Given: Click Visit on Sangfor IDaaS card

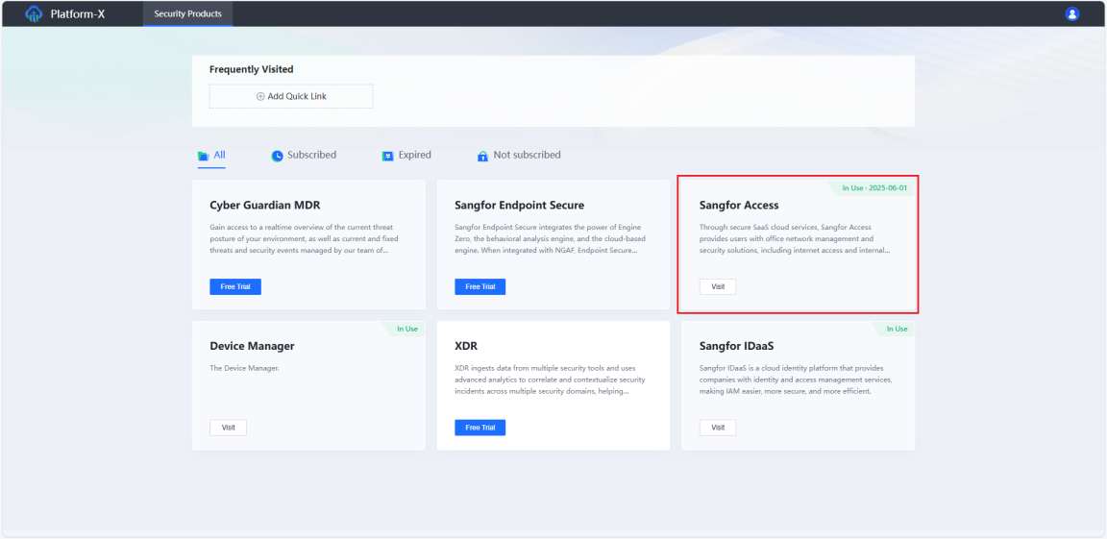Looking at the screenshot, I should 718,428.
